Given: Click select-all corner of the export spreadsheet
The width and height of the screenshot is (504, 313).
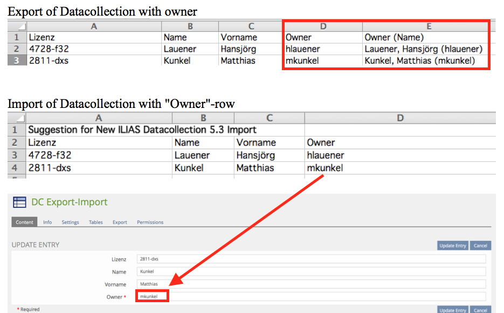Looking at the screenshot, I should point(17,26).
